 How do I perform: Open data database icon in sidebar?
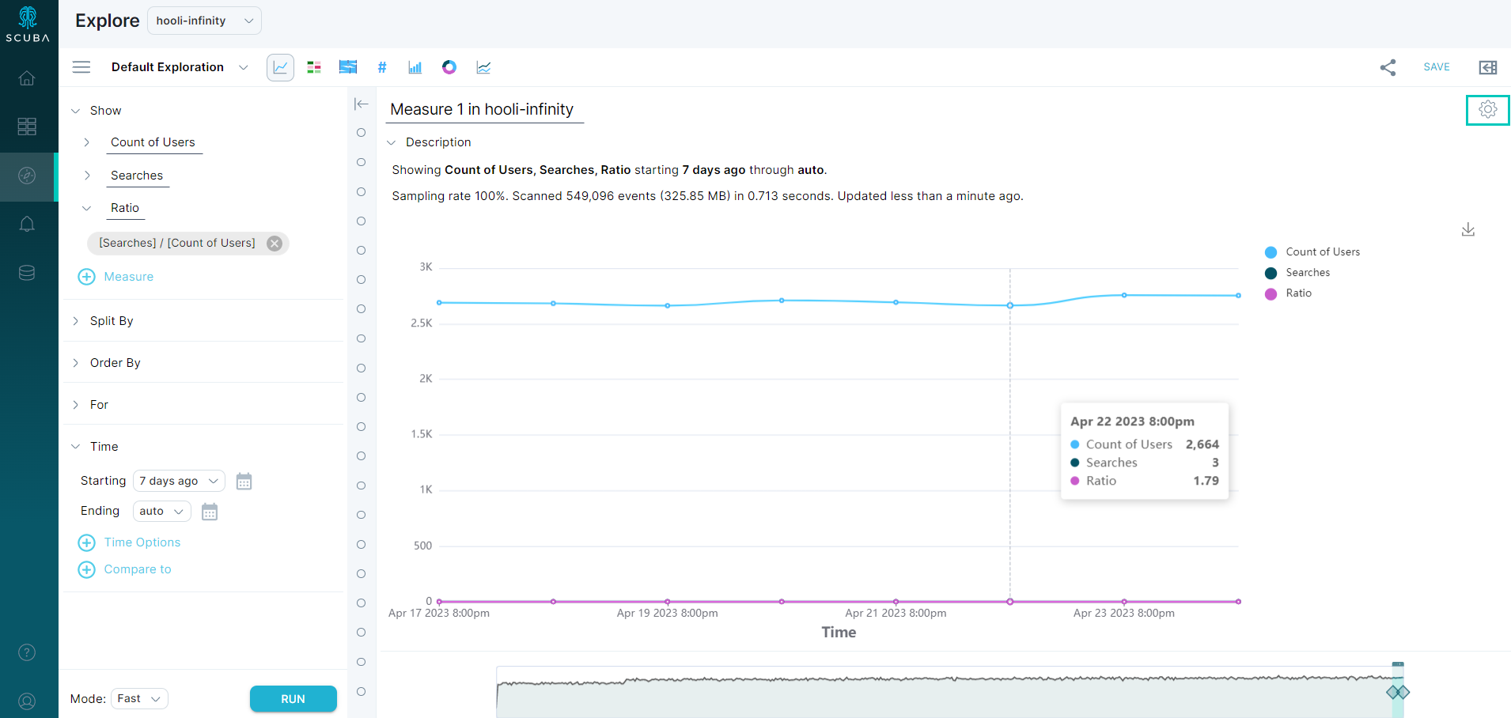27,273
